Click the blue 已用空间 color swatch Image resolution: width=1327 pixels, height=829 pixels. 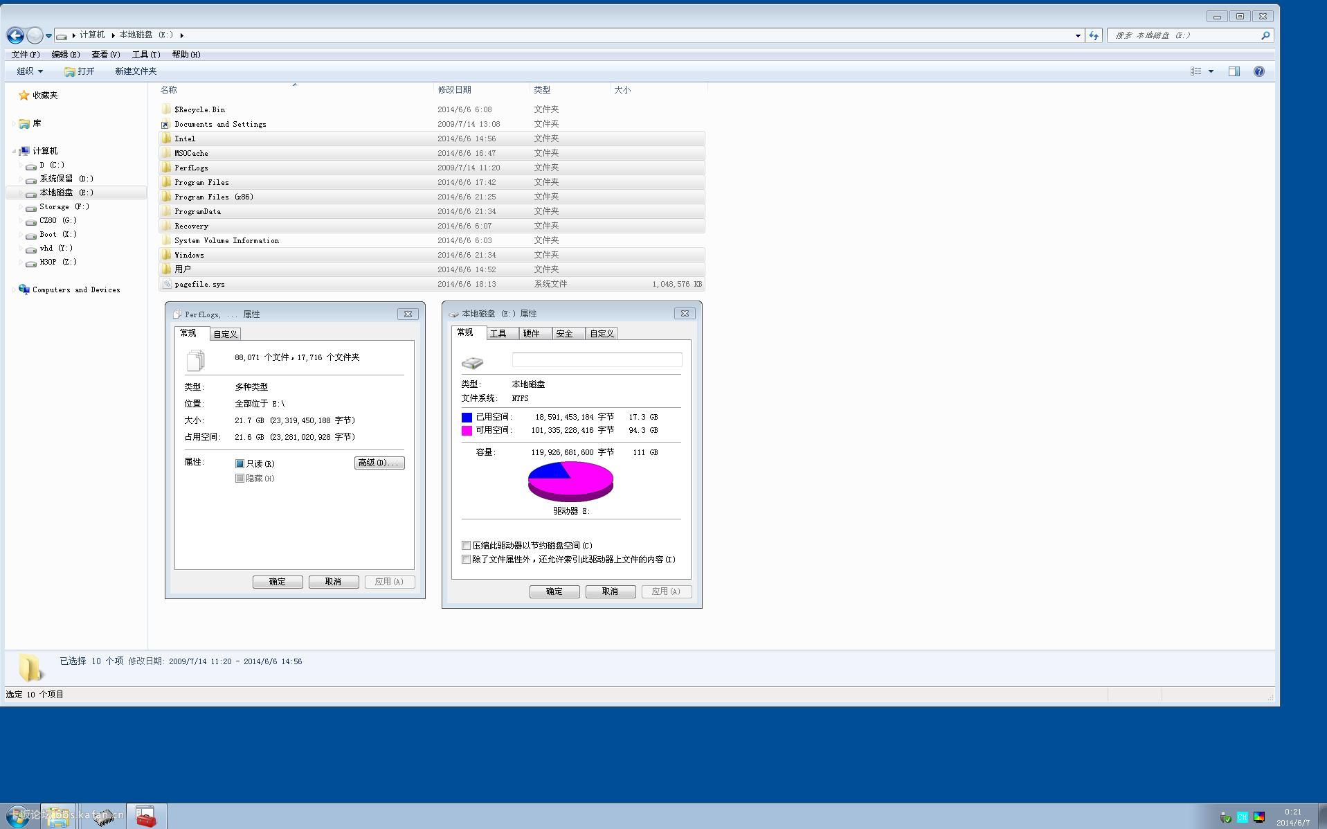click(x=467, y=418)
